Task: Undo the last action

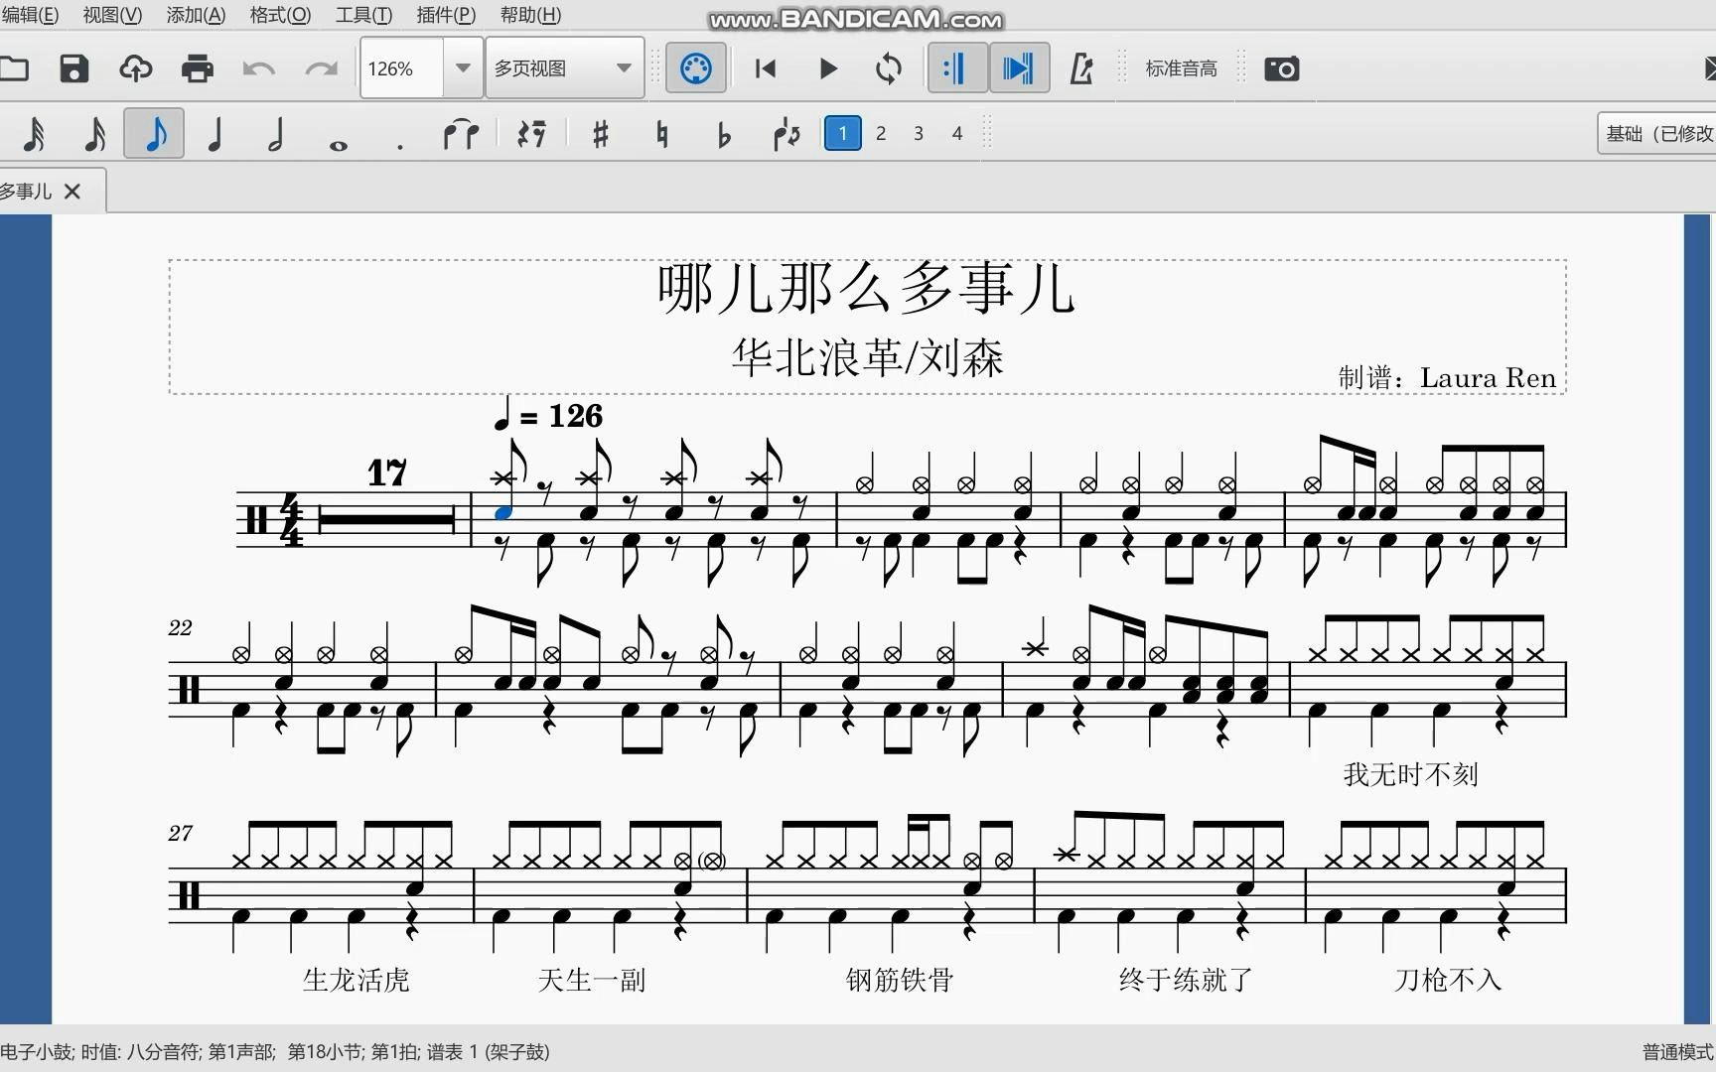Action: tap(259, 68)
